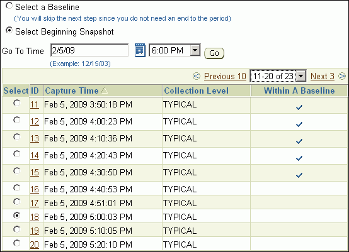Choose Select Beginning Snapshot radio option
Screen dimensions: 349x252
tap(9, 30)
